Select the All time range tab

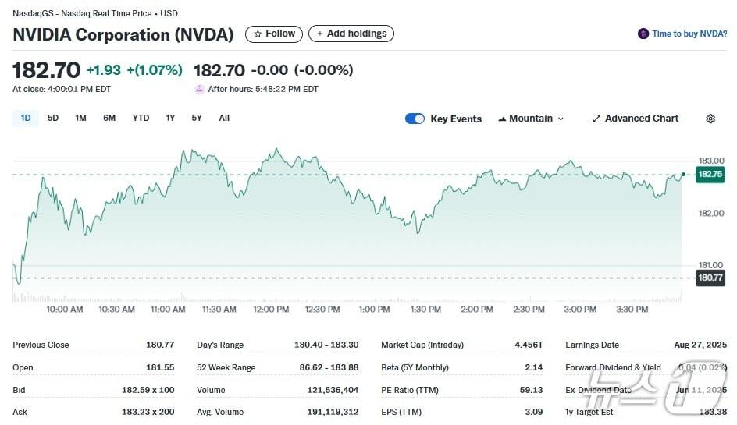coord(224,119)
